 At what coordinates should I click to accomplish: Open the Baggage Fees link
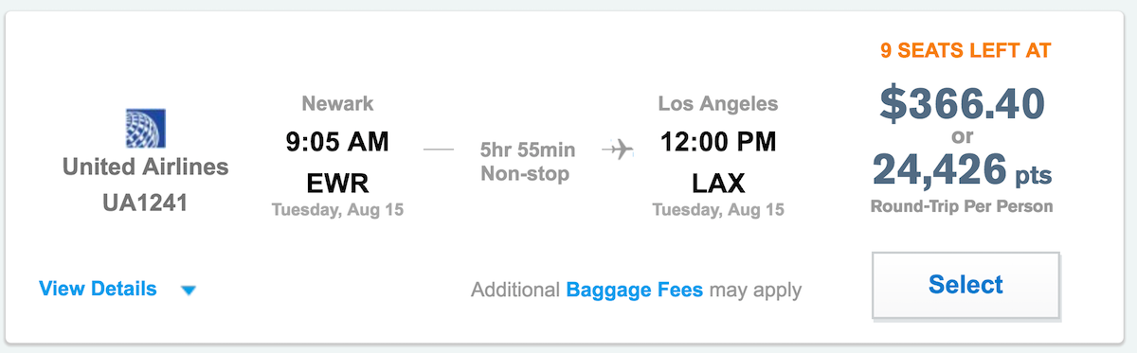click(x=635, y=290)
